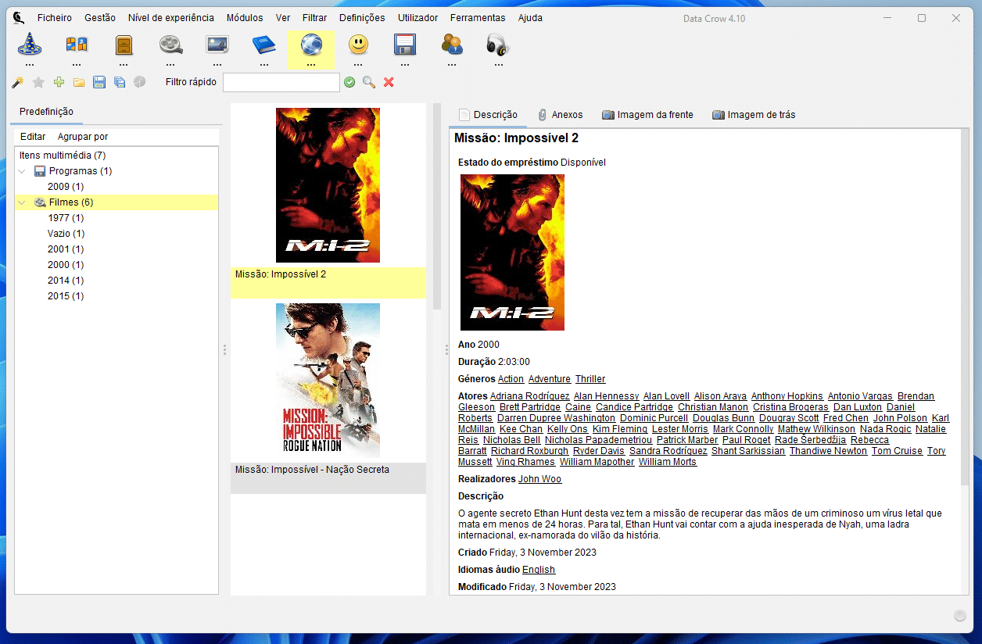Open the Módulos menu
Viewport: 982px width, 644px height.
245,18
